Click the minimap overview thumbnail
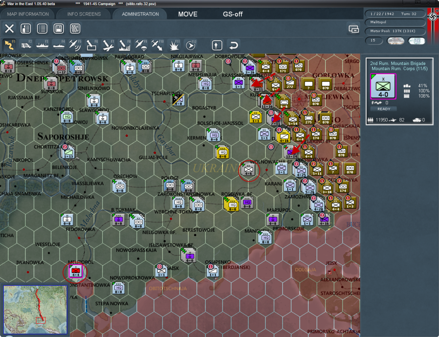 click(x=35, y=309)
